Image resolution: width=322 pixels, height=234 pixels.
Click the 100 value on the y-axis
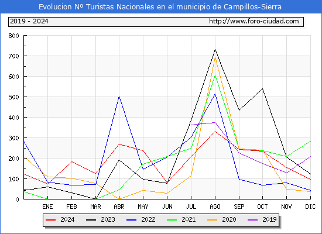coord(14,179)
